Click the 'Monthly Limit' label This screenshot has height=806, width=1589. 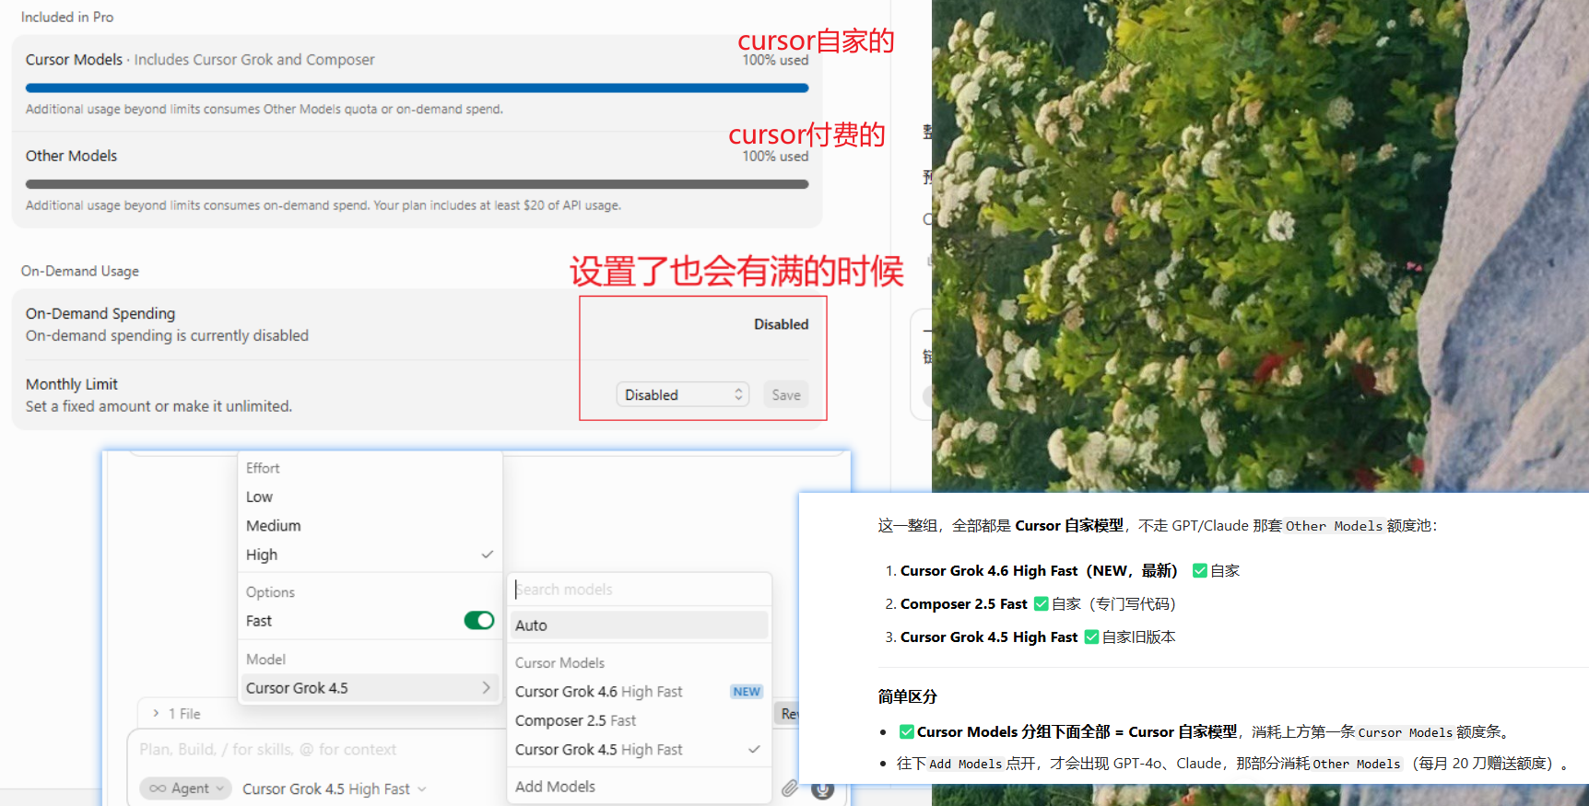(x=72, y=384)
